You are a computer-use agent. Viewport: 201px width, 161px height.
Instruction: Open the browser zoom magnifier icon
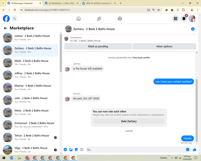(154, 10)
